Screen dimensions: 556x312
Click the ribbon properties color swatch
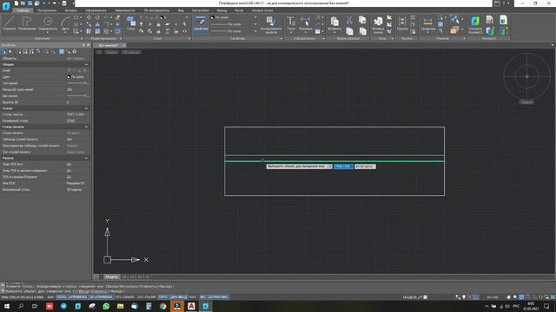coord(213,17)
